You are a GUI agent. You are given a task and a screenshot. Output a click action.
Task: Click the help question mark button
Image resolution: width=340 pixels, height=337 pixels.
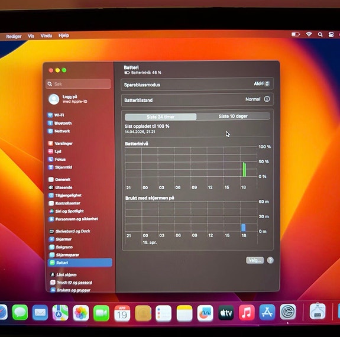click(x=270, y=260)
